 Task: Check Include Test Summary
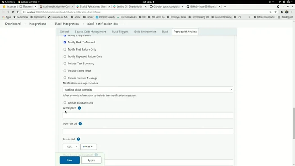[65, 64]
